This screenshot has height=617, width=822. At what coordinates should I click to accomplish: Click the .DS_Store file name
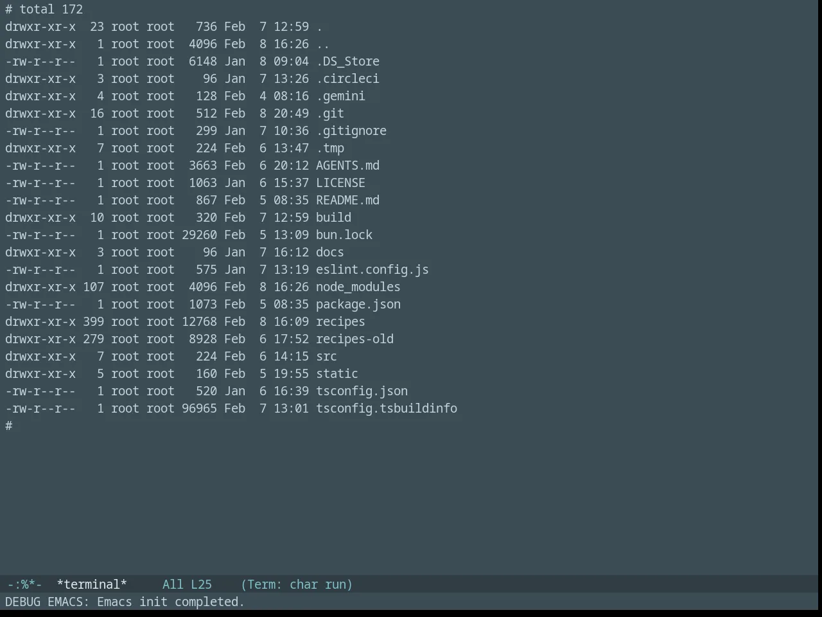point(347,62)
